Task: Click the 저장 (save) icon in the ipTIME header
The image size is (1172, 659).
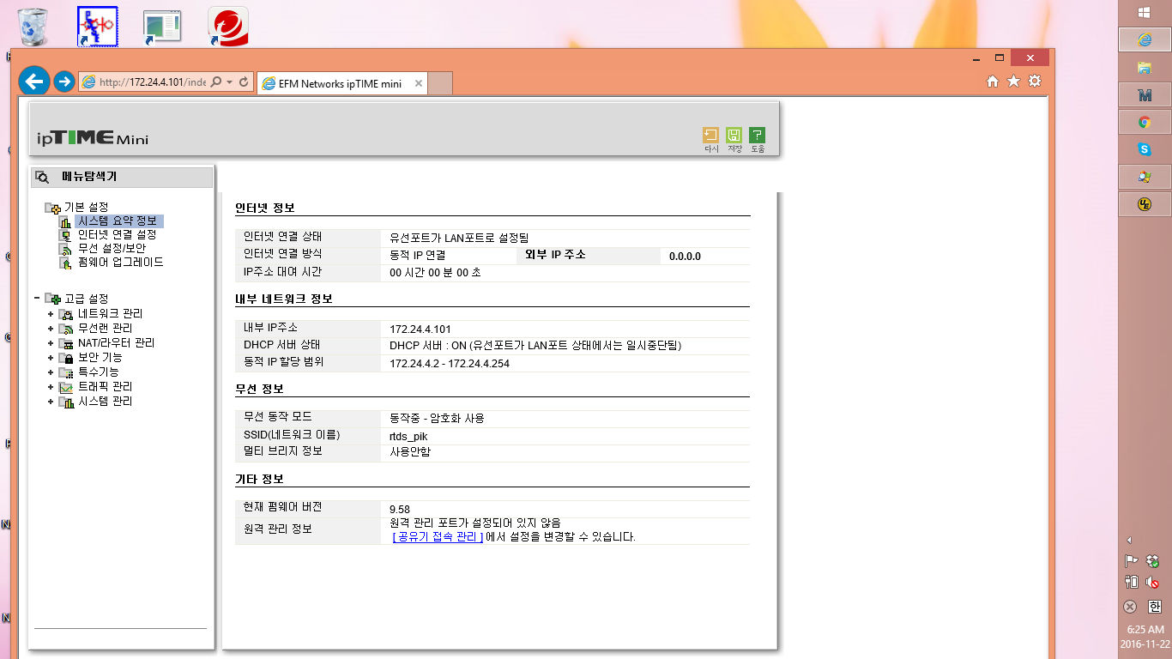Action: [x=734, y=135]
